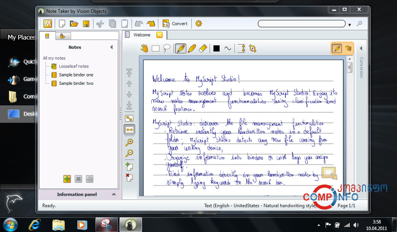Copy selection with the copy icon

pos(113,24)
